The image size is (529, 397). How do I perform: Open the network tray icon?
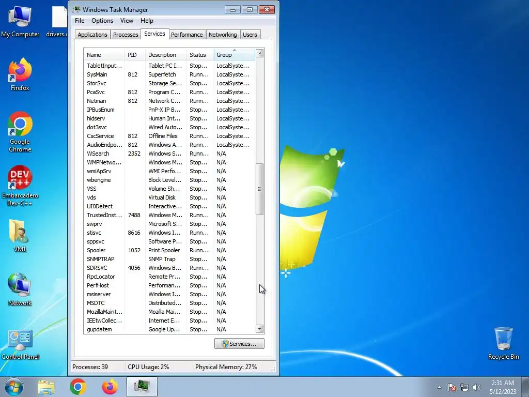point(464,387)
